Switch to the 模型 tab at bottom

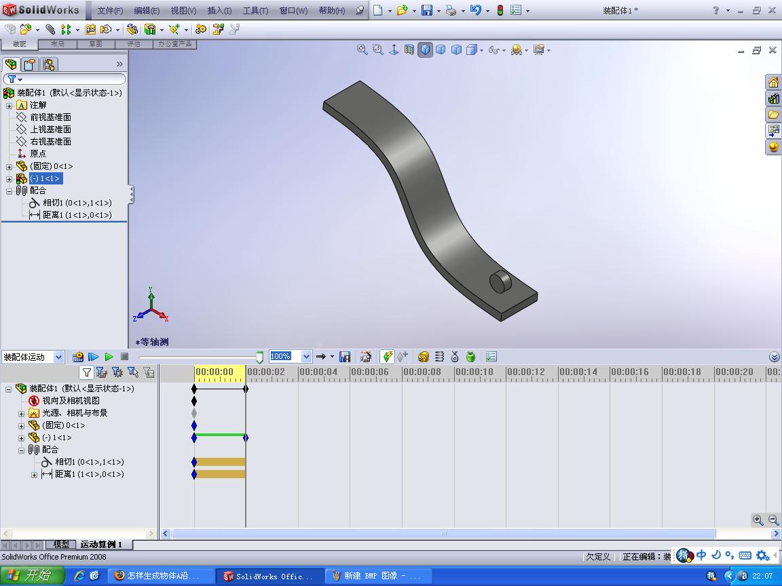61,544
